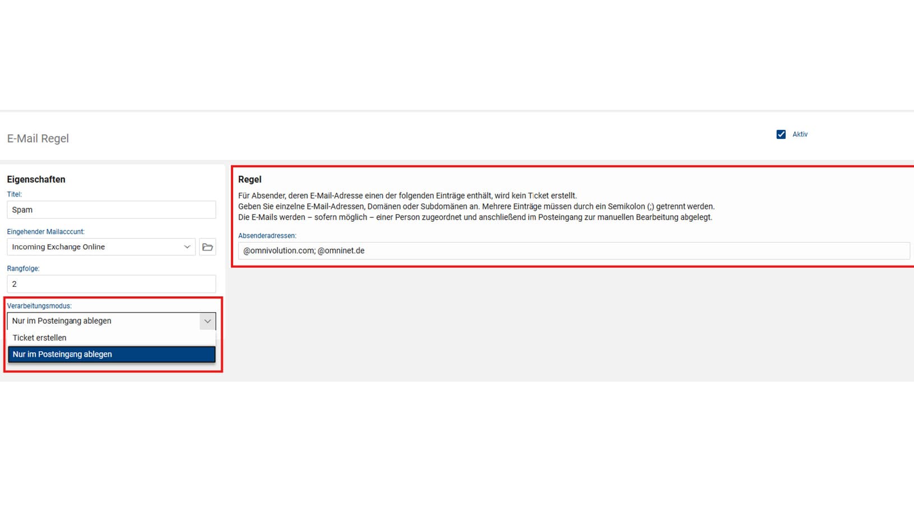Click the "Verarbeitungsmodus:" label

coord(39,306)
